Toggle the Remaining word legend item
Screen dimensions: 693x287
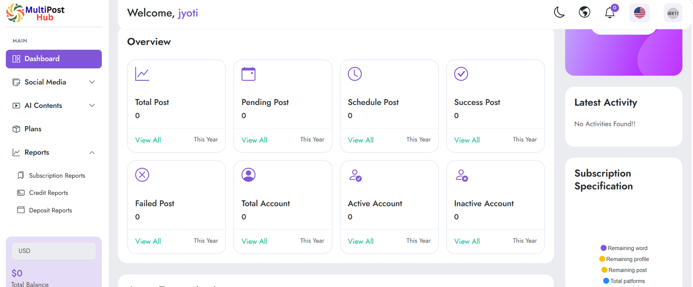point(624,248)
